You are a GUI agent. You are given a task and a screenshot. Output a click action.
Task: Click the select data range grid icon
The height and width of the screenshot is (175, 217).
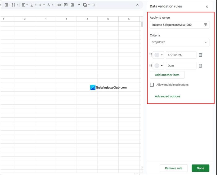click(205, 25)
